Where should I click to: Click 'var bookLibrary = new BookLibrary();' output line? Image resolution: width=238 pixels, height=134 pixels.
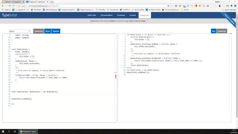point(143,70)
